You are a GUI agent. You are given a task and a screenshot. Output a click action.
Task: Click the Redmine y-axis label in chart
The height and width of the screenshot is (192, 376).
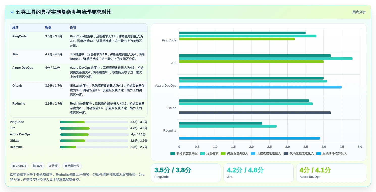170,131
